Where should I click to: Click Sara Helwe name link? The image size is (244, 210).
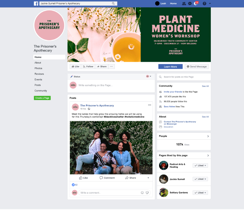point(169,106)
